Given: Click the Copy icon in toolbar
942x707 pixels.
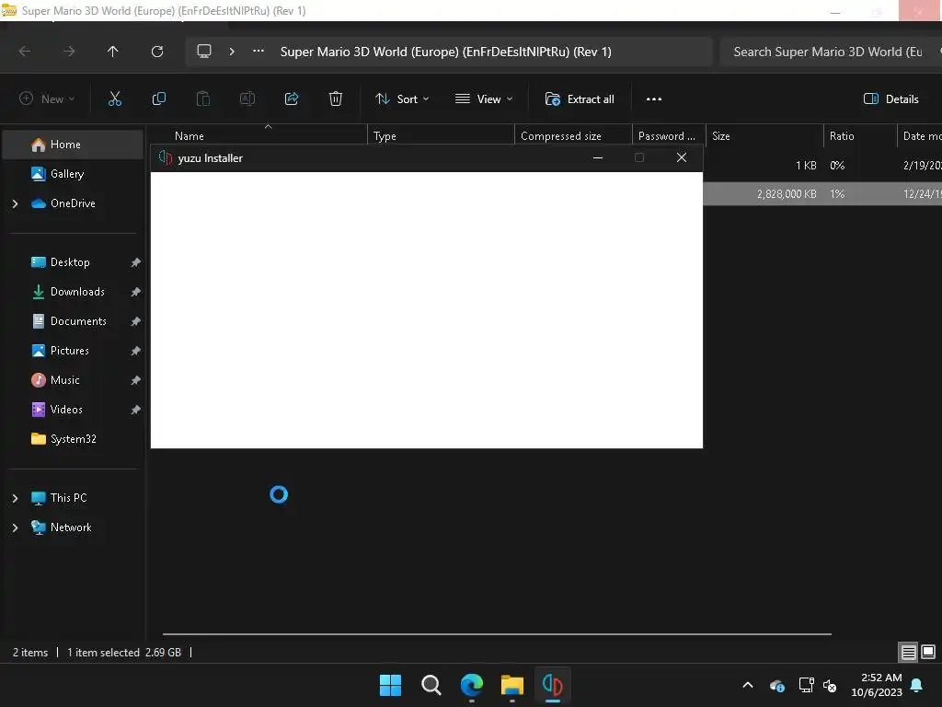Looking at the screenshot, I should pos(158,99).
